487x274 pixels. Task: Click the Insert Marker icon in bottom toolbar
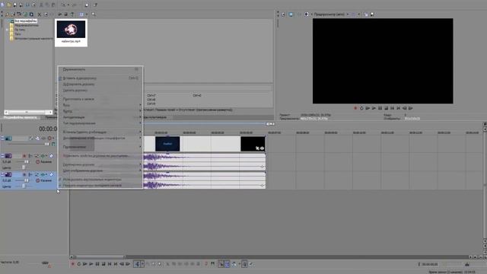point(206,264)
